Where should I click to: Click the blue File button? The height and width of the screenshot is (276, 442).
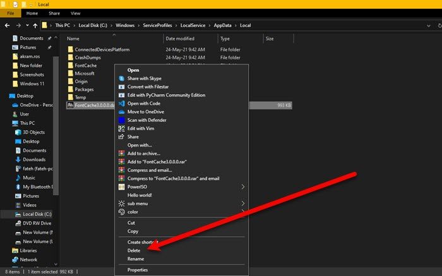pyautogui.click(x=12, y=13)
